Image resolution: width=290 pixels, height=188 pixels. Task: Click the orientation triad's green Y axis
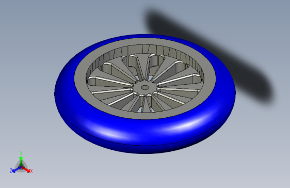point(21,161)
